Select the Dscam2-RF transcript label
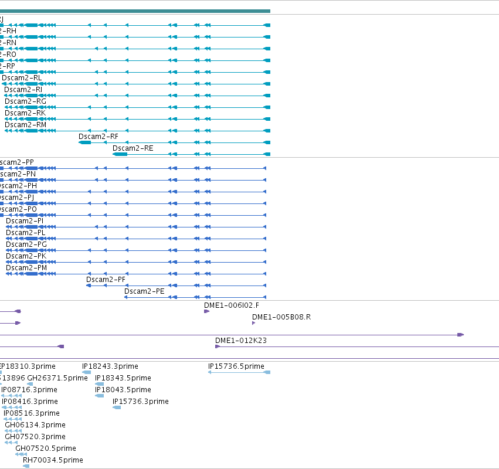Viewport: 499px width, 469px height. click(x=99, y=137)
